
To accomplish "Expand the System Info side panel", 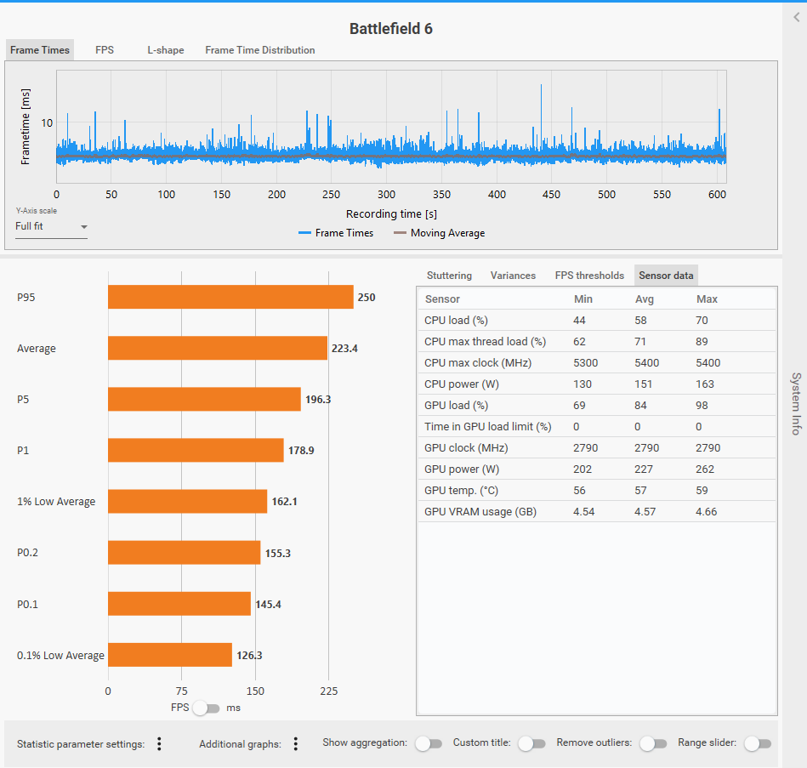I will [x=796, y=403].
